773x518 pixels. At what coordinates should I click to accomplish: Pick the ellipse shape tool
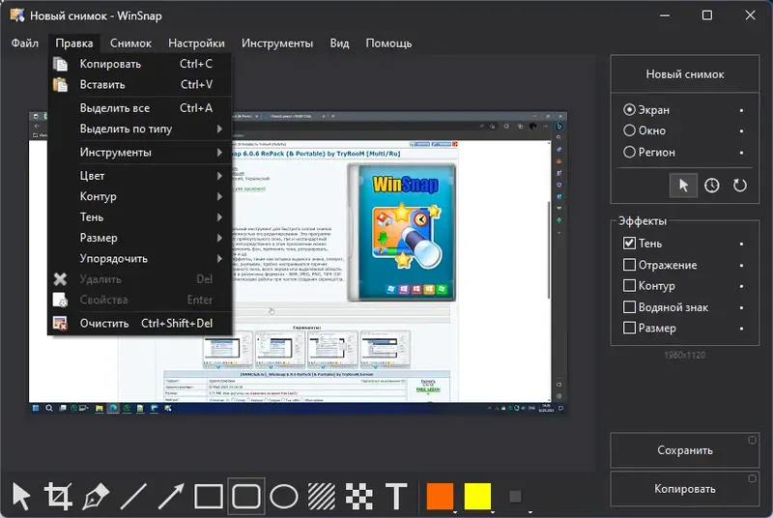284,497
